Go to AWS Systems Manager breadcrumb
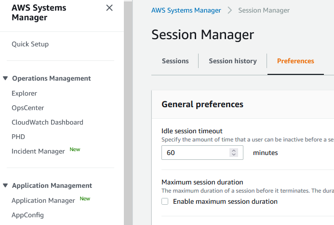This screenshot has height=225, width=334. tap(186, 10)
